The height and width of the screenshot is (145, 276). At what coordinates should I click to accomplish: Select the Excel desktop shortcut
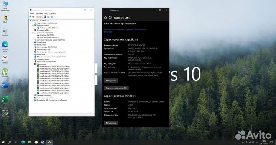pos(5,99)
